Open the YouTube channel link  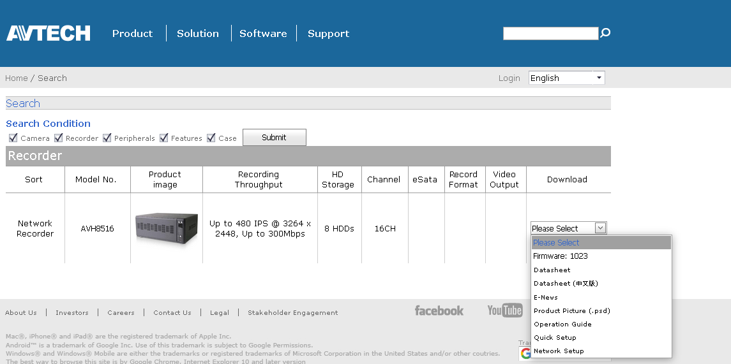tap(505, 310)
